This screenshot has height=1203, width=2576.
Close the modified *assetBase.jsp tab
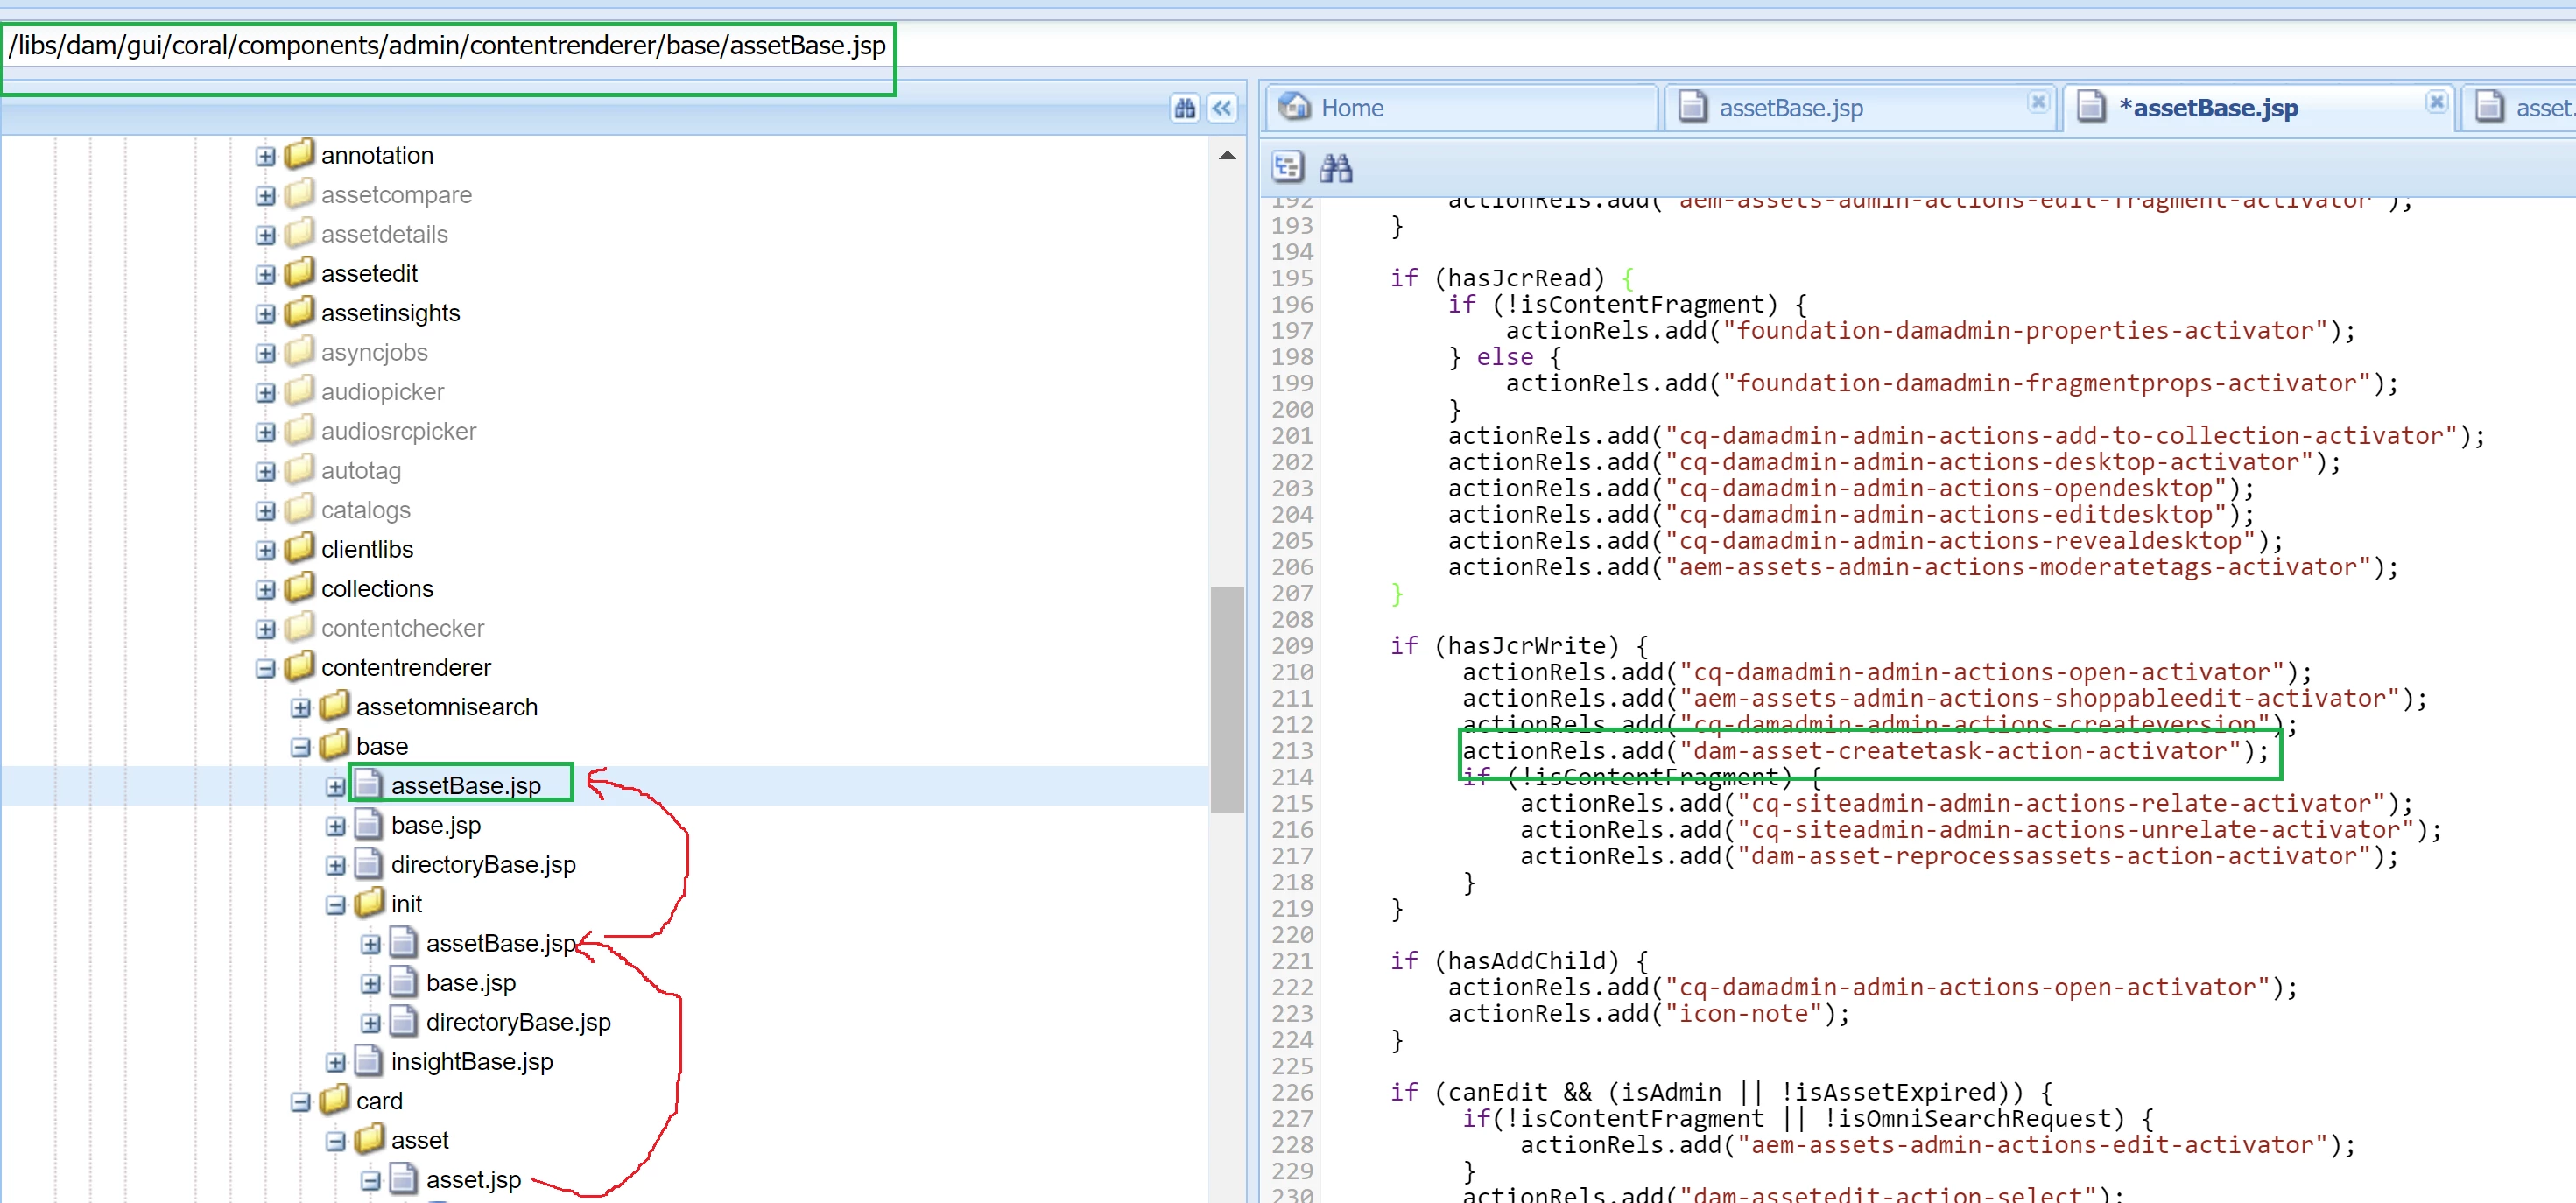click(x=2436, y=102)
